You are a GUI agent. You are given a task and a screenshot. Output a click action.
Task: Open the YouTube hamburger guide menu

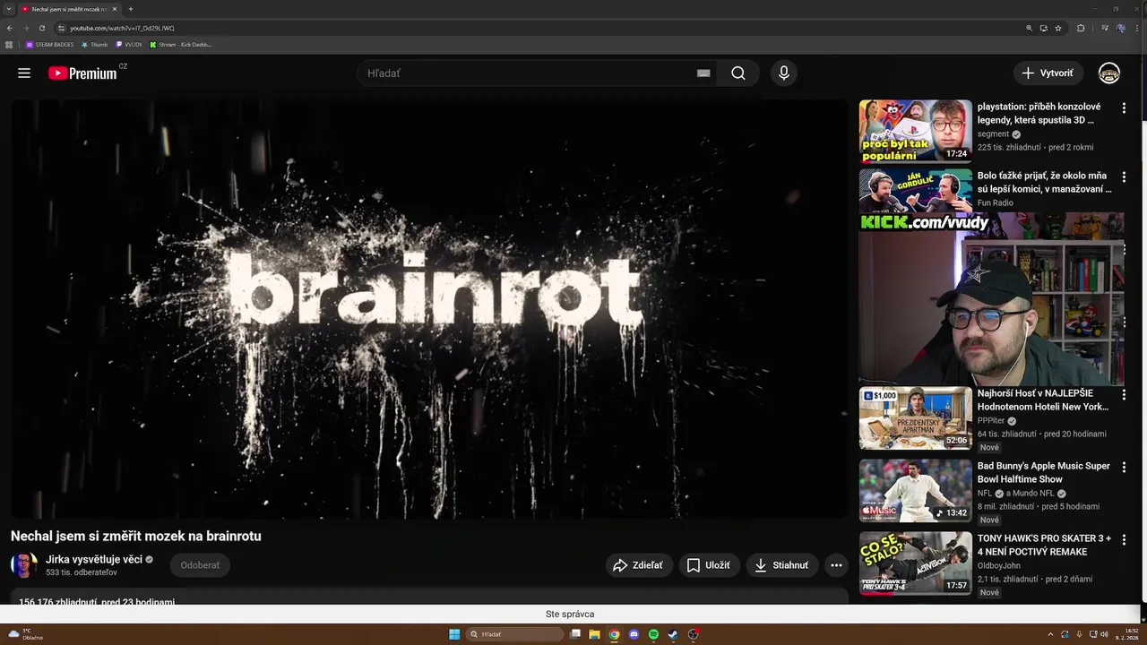(x=24, y=73)
